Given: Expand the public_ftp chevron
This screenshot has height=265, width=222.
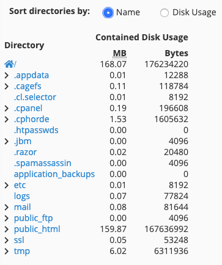Looking at the screenshot, I should 7,219.
